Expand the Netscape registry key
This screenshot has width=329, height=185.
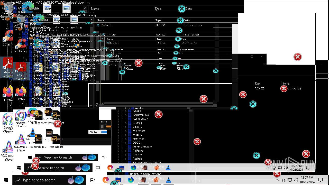[126, 139]
